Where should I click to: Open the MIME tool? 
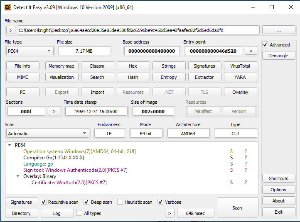click(22, 77)
